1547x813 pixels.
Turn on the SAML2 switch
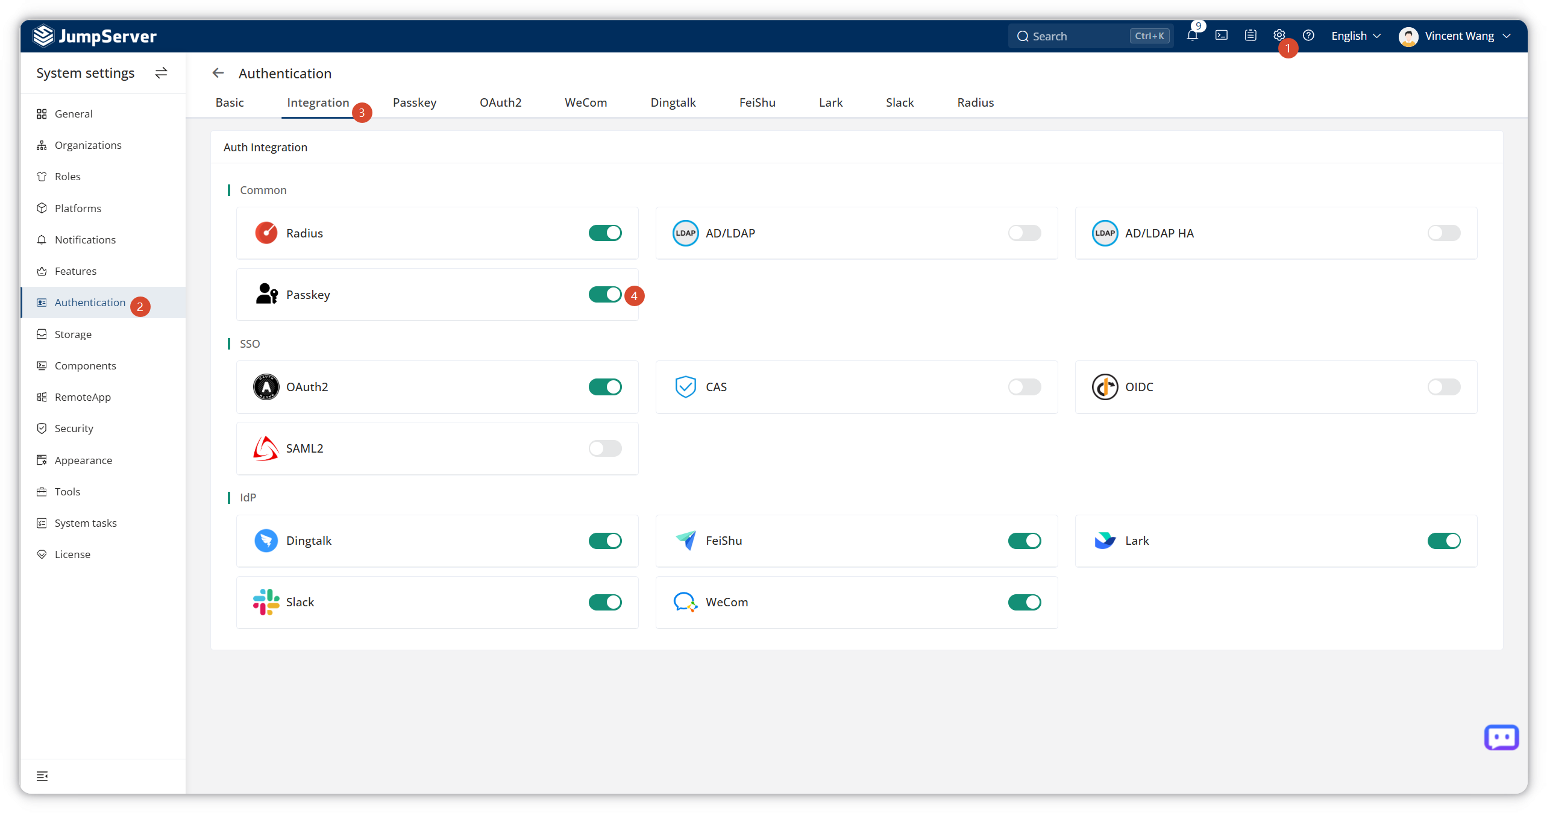click(605, 448)
